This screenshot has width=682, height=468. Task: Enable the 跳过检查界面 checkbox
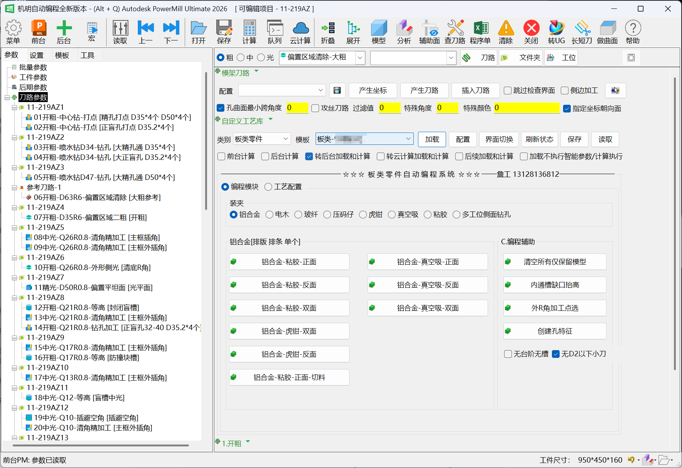coord(508,91)
